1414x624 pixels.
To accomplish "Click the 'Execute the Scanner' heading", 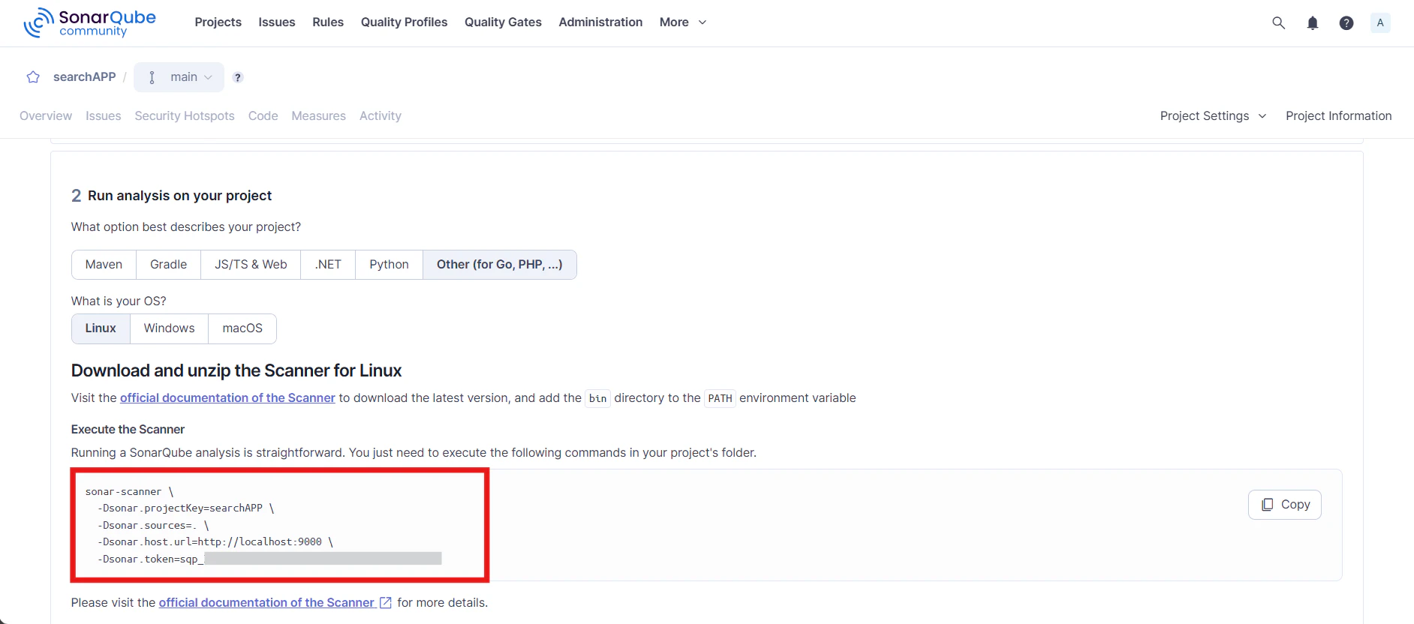I will tap(128, 429).
